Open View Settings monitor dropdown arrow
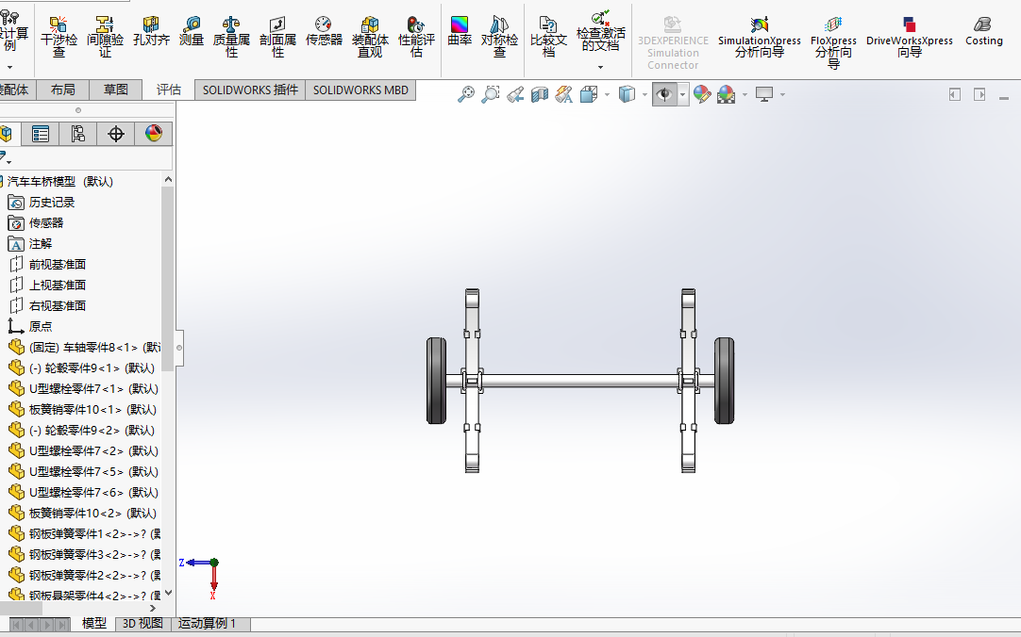The image size is (1021, 637). pyautogui.click(x=782, y=95)
